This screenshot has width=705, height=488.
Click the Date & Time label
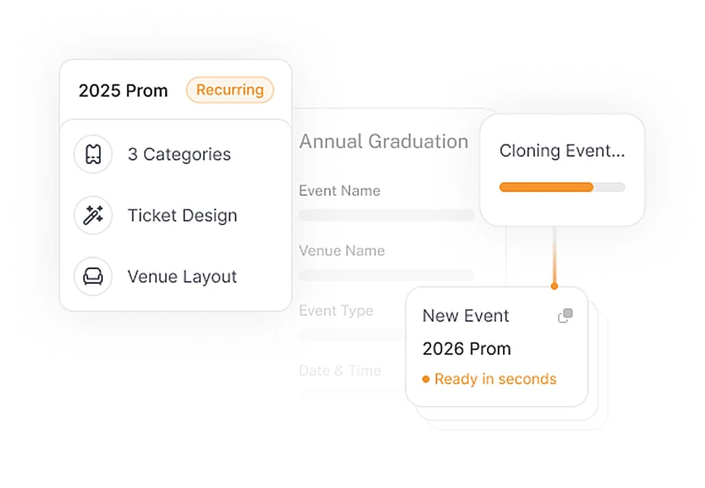tap(340, 371)
